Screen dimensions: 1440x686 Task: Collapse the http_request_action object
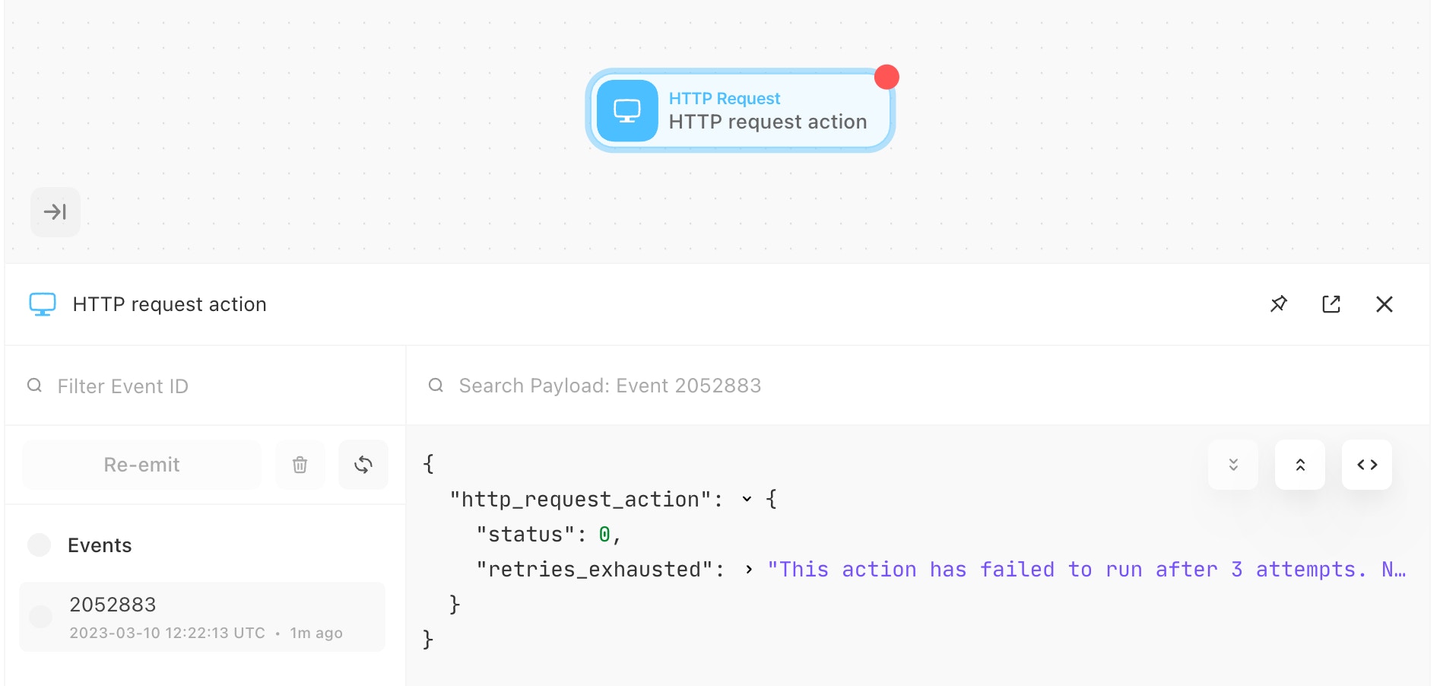tap(747, 500)
